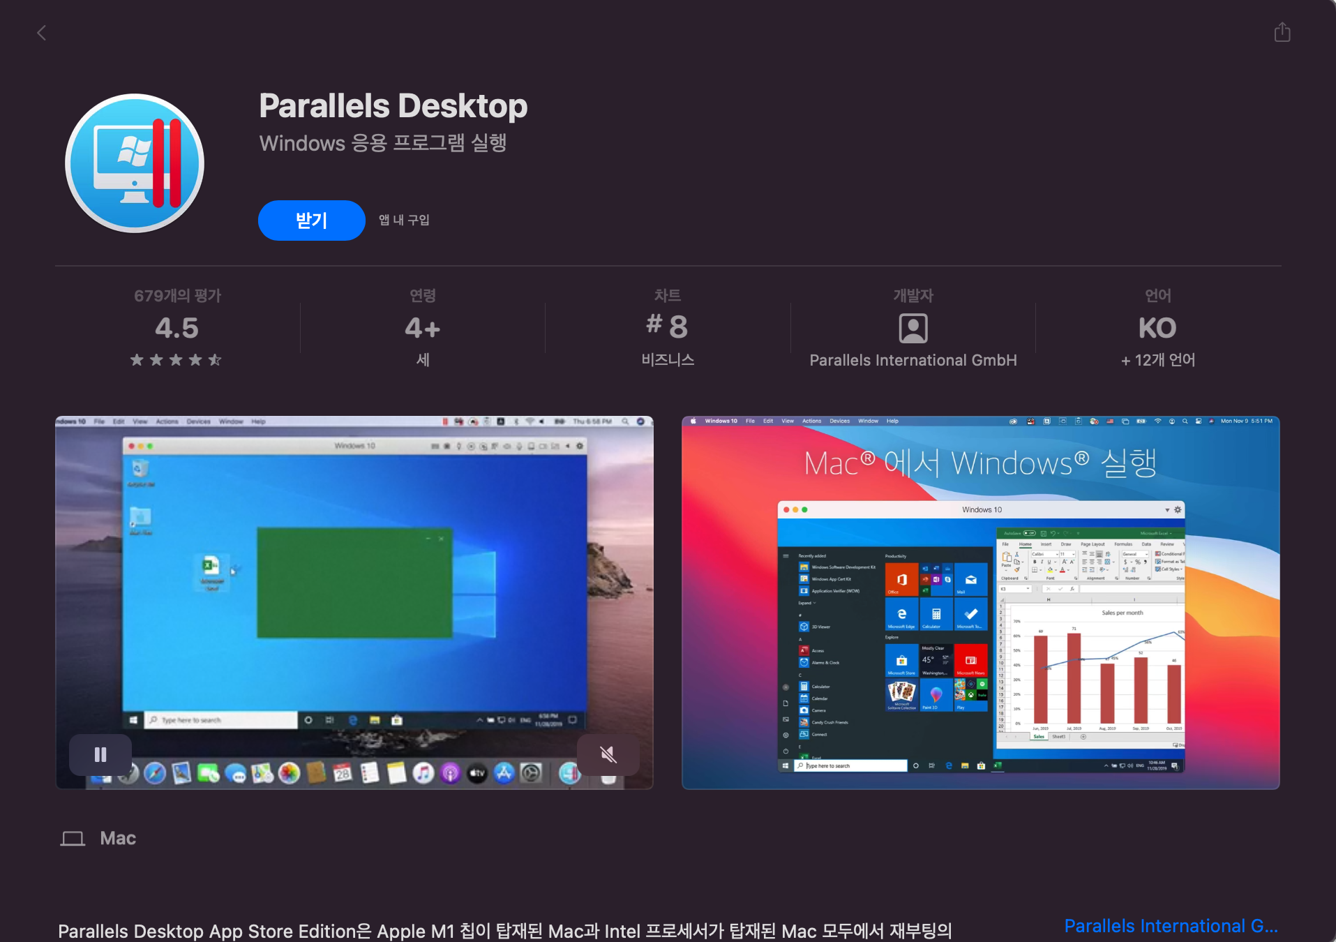Image resolution: width=1336 pixels, height=942 pixels.
Task: Click the Sales per month chart in the screenshot
Action: point(1096,668)
